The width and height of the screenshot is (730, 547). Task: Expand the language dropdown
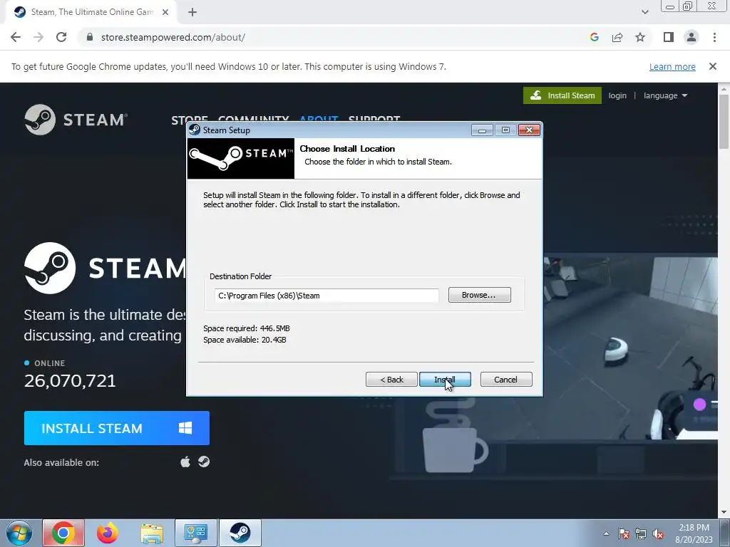pos(665,95)
